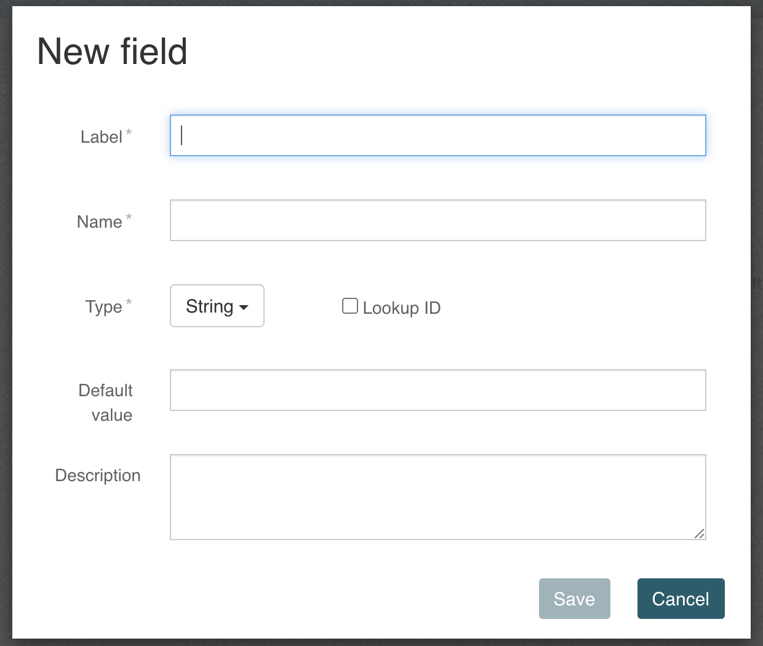
Task: Click the Description label
Action: pos(98,475)
